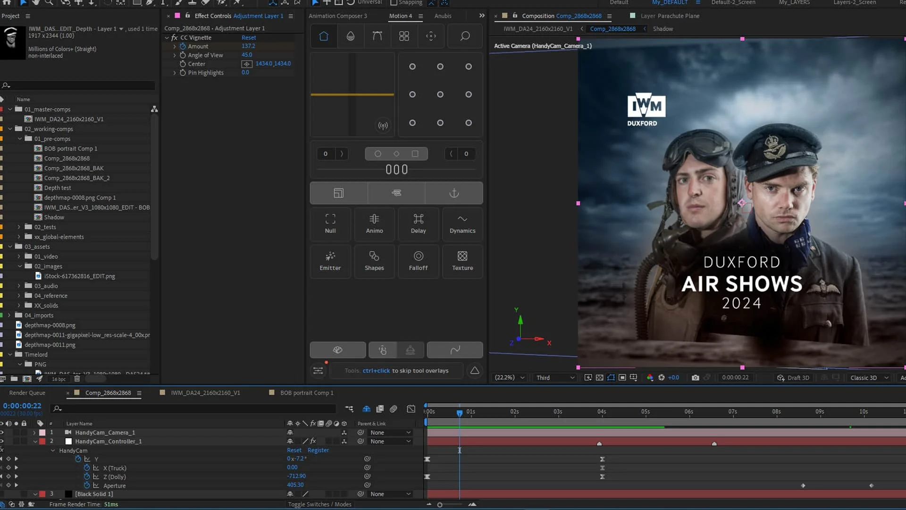
Task: Toggle mask and shape path visibility
Action: (611, 378)
